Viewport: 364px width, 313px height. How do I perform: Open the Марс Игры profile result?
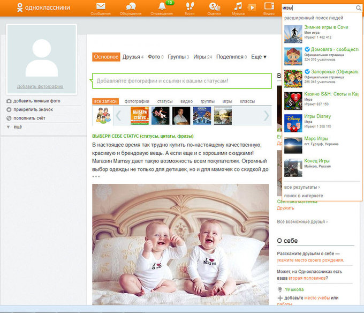click(316, 139)
